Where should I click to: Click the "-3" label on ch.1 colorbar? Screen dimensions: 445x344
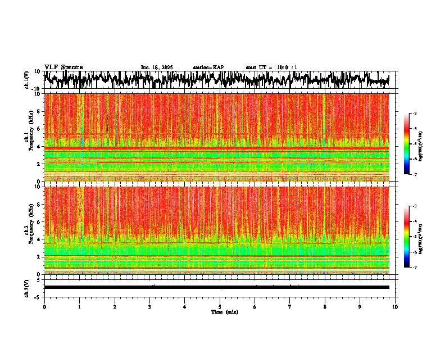[x=414, y=114]
